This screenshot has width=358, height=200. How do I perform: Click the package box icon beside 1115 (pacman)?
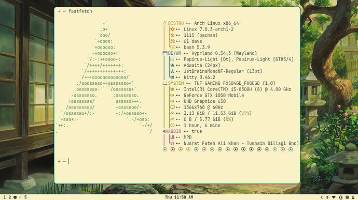coord(172,35)
